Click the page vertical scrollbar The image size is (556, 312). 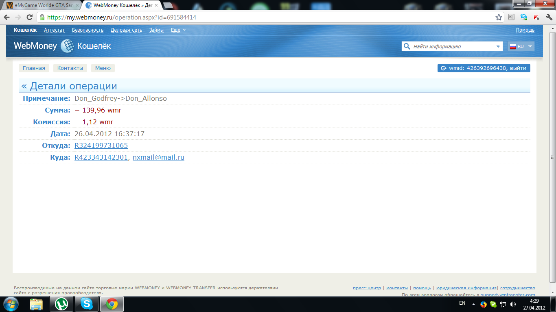(x=552, y=158)
